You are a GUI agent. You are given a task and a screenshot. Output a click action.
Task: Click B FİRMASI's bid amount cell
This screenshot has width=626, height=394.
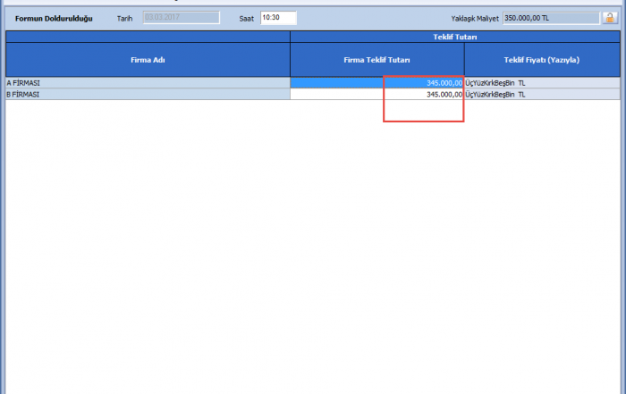(376, 94)
